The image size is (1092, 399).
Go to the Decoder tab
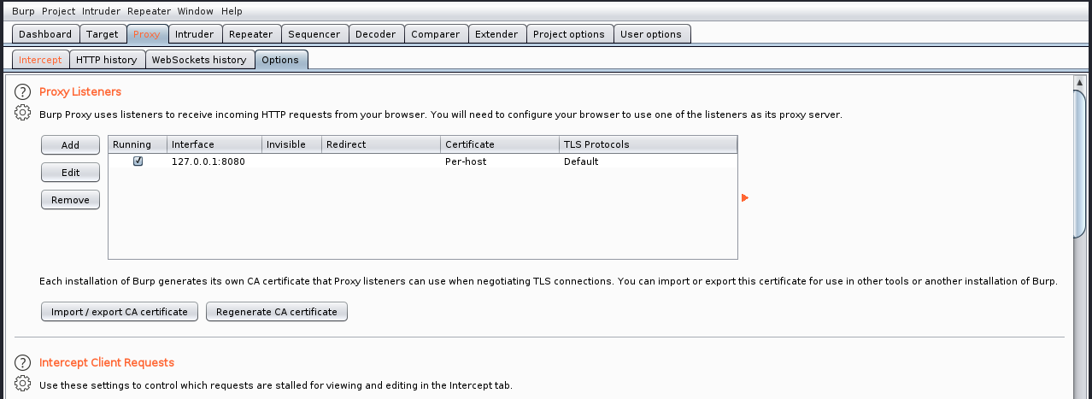tap(376, 34)
